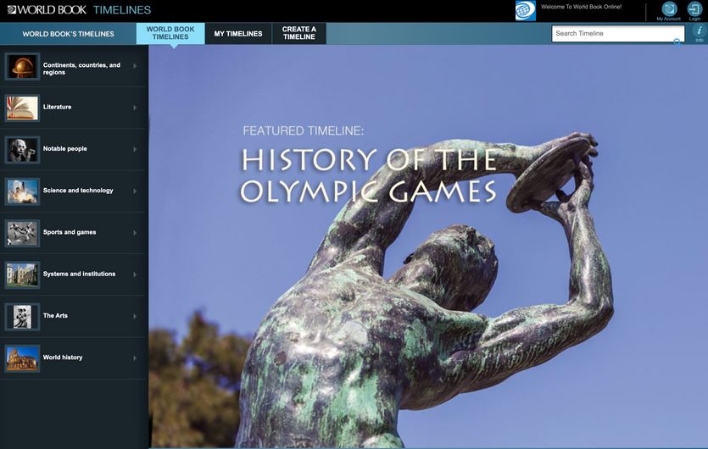Viewport: 708px width, 449px height.
Task: Click The Arts dancers thumbnail
Action: (22, 316)
